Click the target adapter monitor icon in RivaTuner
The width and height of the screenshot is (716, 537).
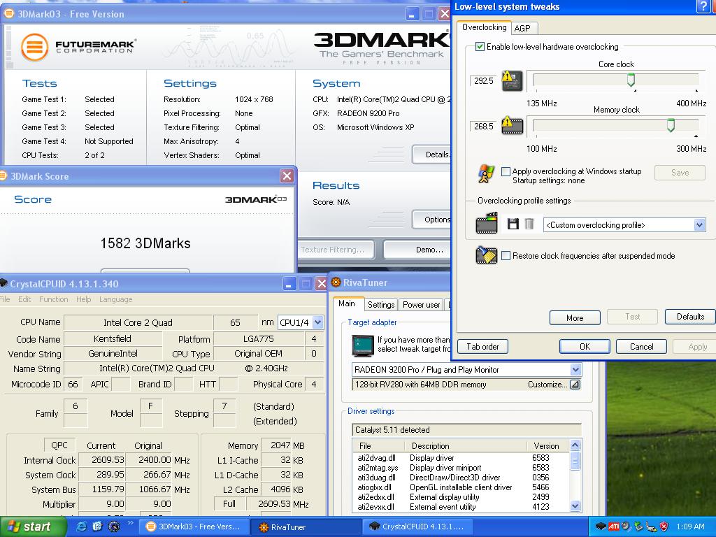[x=363, y=345]
